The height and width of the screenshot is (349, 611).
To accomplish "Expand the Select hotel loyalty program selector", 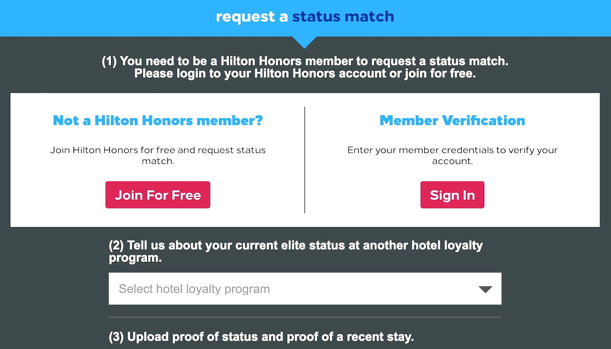I will tap(304, 288).
